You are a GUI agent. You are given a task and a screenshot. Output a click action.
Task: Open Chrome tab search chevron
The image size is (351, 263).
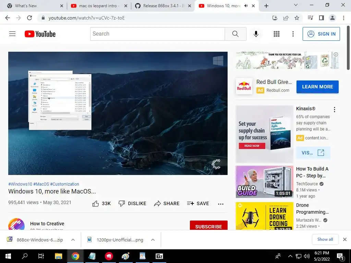point(296,5)
